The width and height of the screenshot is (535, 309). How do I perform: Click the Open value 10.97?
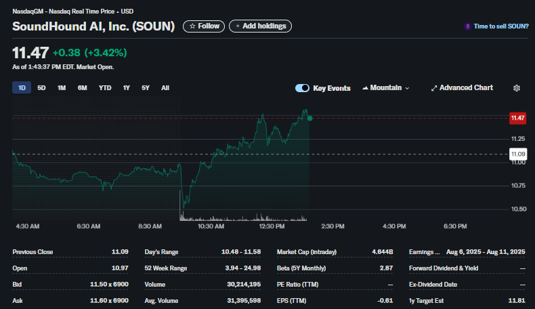click(120, 268)
